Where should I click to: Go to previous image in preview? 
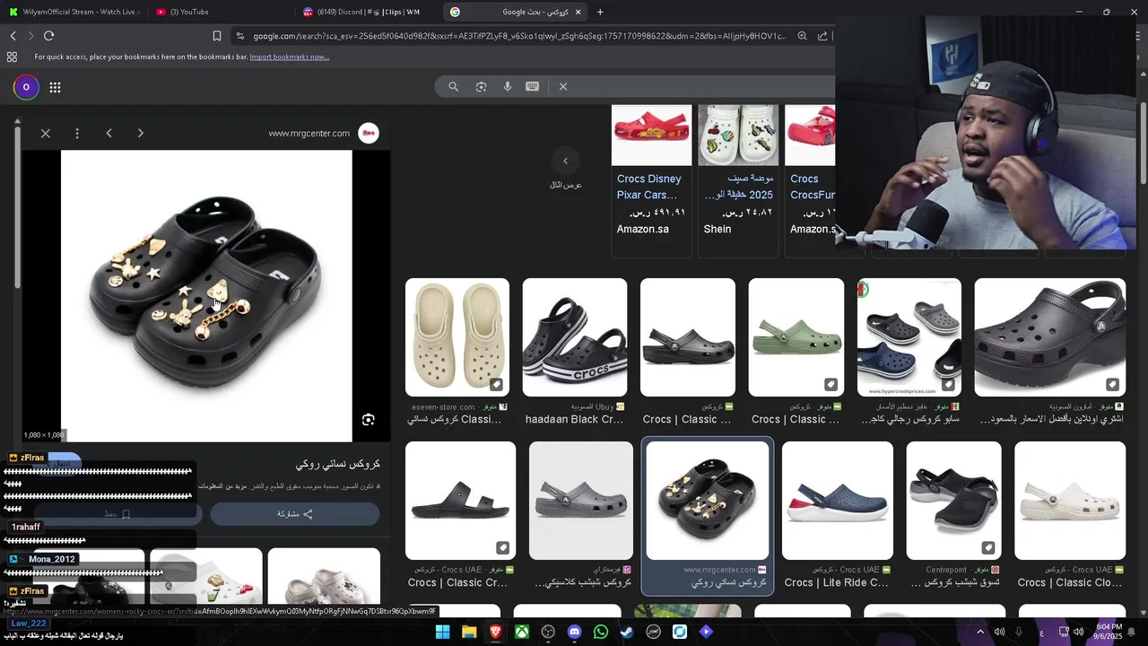point(109,134)
